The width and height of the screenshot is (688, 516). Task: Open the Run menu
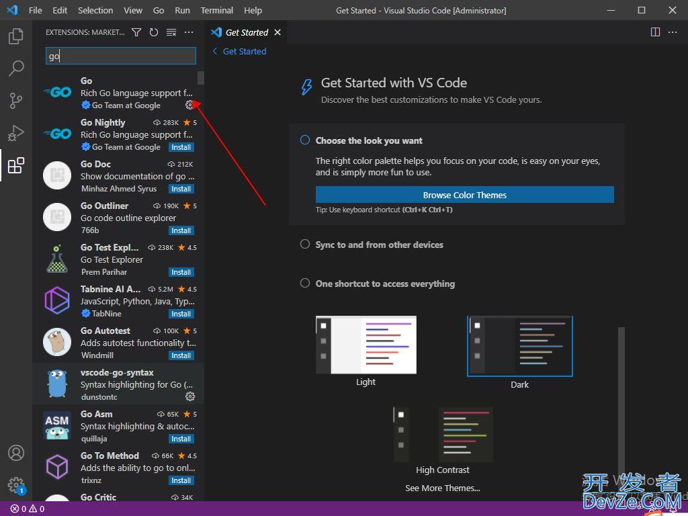[x=183, y=10]
